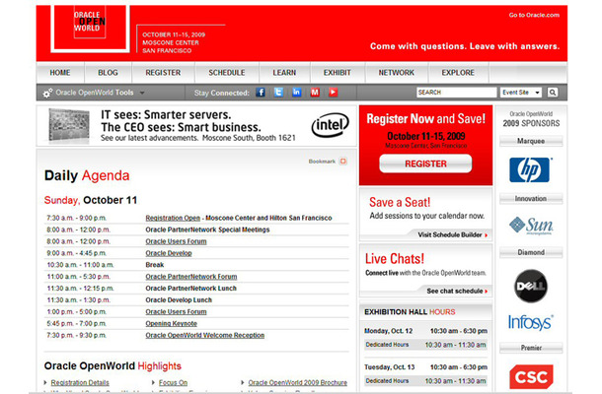Follow the Visit Schedule Builder link
Image resolution: width=602 pixels, height=394 pixels.
pos(450,235)
